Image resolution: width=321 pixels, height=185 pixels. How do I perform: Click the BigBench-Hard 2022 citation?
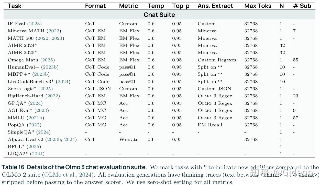pyautogui.click(x=53, y=96)
